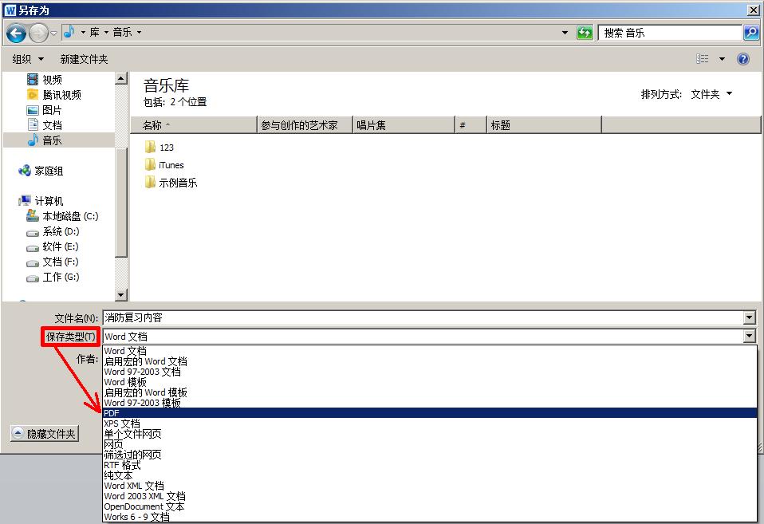
Task: Expand the 组织 dropdown menu
Action: coord(28,59)
